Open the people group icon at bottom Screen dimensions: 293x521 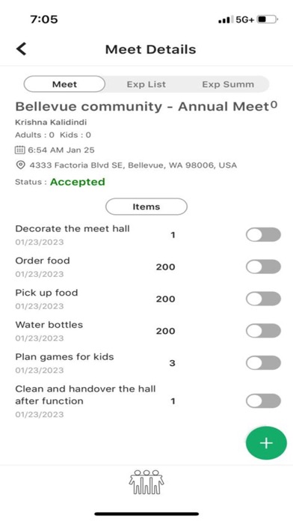pos(146,482)
